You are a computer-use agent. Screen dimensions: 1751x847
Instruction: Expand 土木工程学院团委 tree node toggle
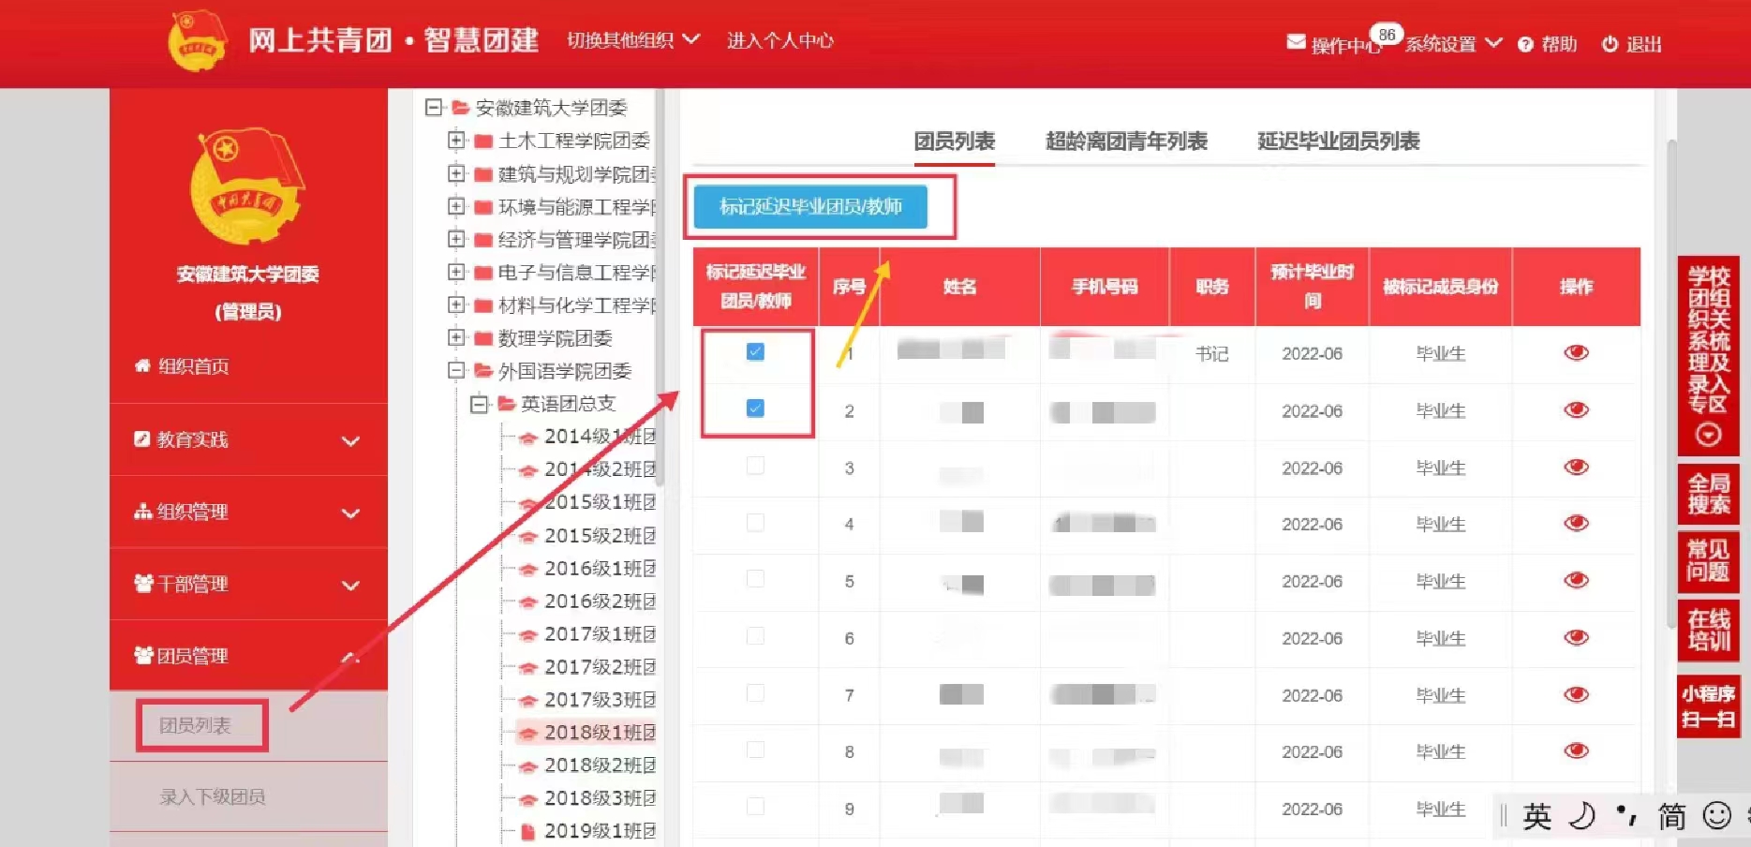[456, 141]
